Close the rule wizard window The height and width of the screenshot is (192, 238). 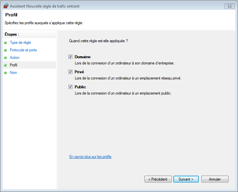click(x=229, y=6)
